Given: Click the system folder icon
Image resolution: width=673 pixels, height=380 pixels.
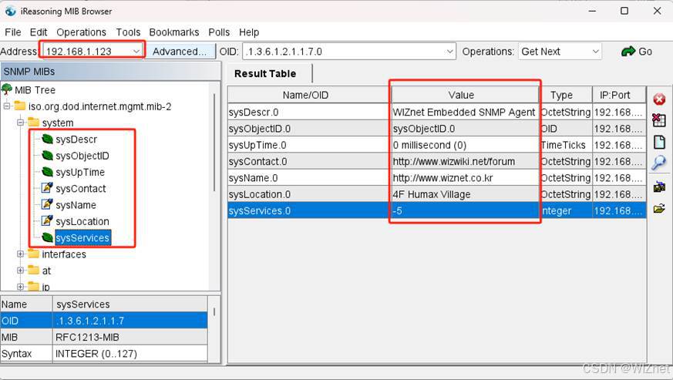Looking at the screenshot, I should pos(33,123).
